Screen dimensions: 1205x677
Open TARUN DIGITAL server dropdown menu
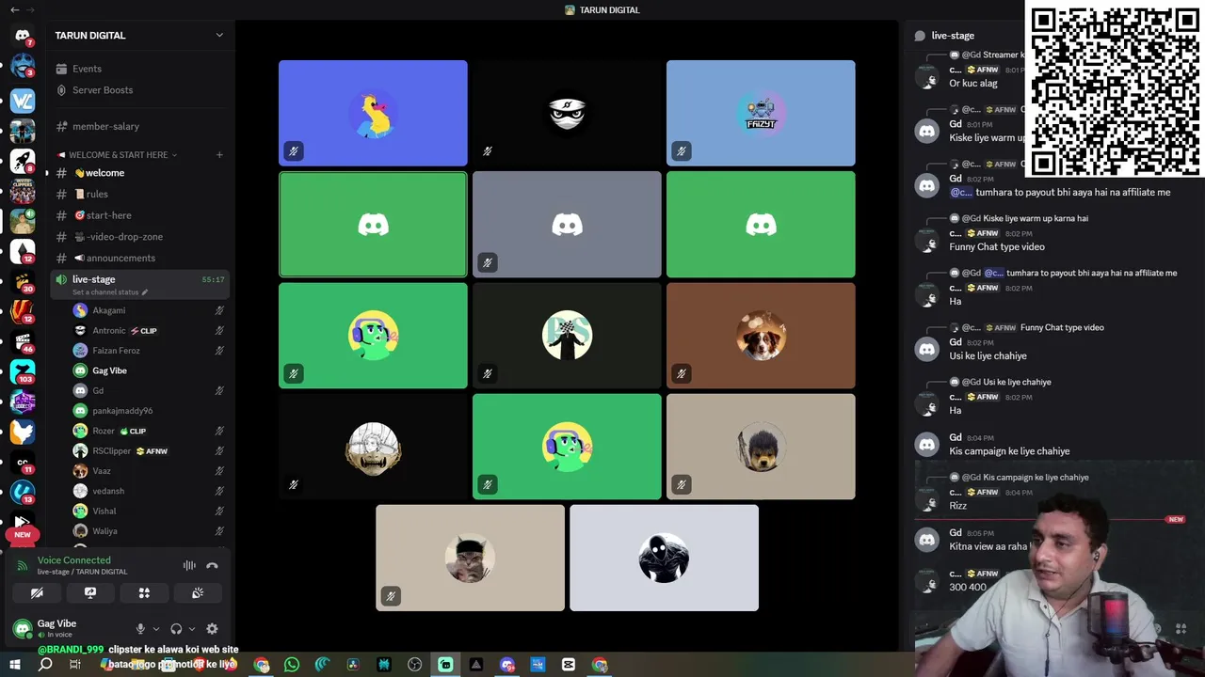[219, 35]
